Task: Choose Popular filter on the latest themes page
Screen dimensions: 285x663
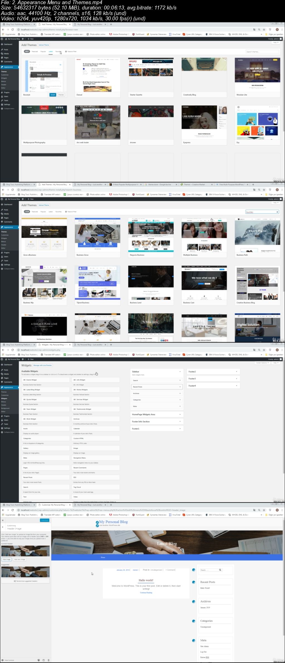Action: pos(43,52)
